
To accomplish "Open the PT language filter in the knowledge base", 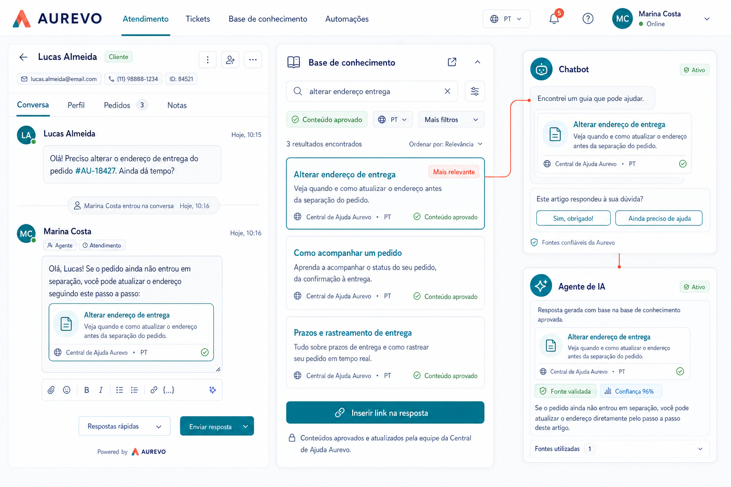I will (x=393, y=119).
